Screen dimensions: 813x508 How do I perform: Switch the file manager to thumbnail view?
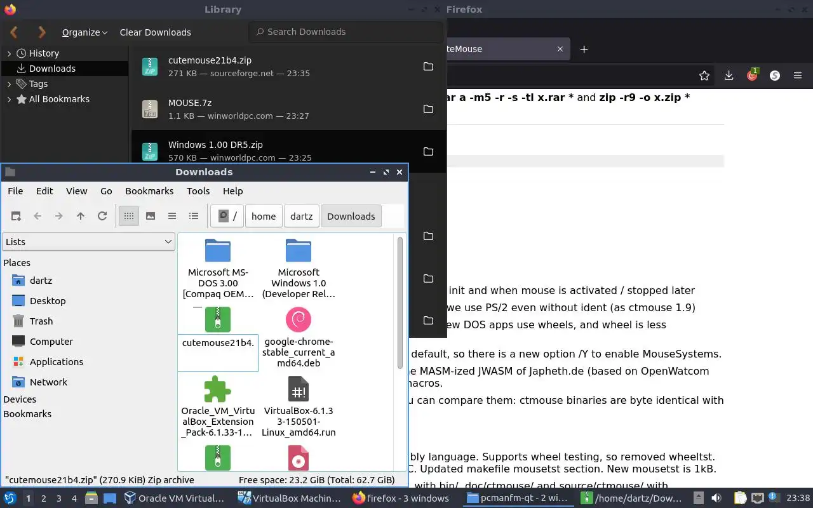[x=151, y=216]
